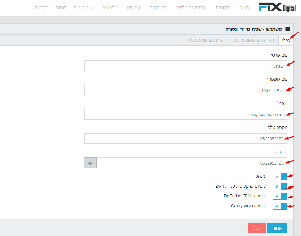
Task: Click the שם משפחה input field
Action: tap(186, 90)
